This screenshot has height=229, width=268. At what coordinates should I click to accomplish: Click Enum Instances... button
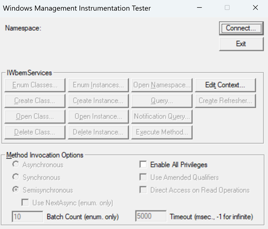click(x=98, y=85)
